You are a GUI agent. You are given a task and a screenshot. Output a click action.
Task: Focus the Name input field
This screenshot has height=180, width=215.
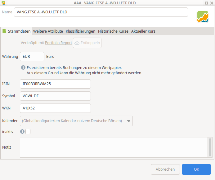101,12
